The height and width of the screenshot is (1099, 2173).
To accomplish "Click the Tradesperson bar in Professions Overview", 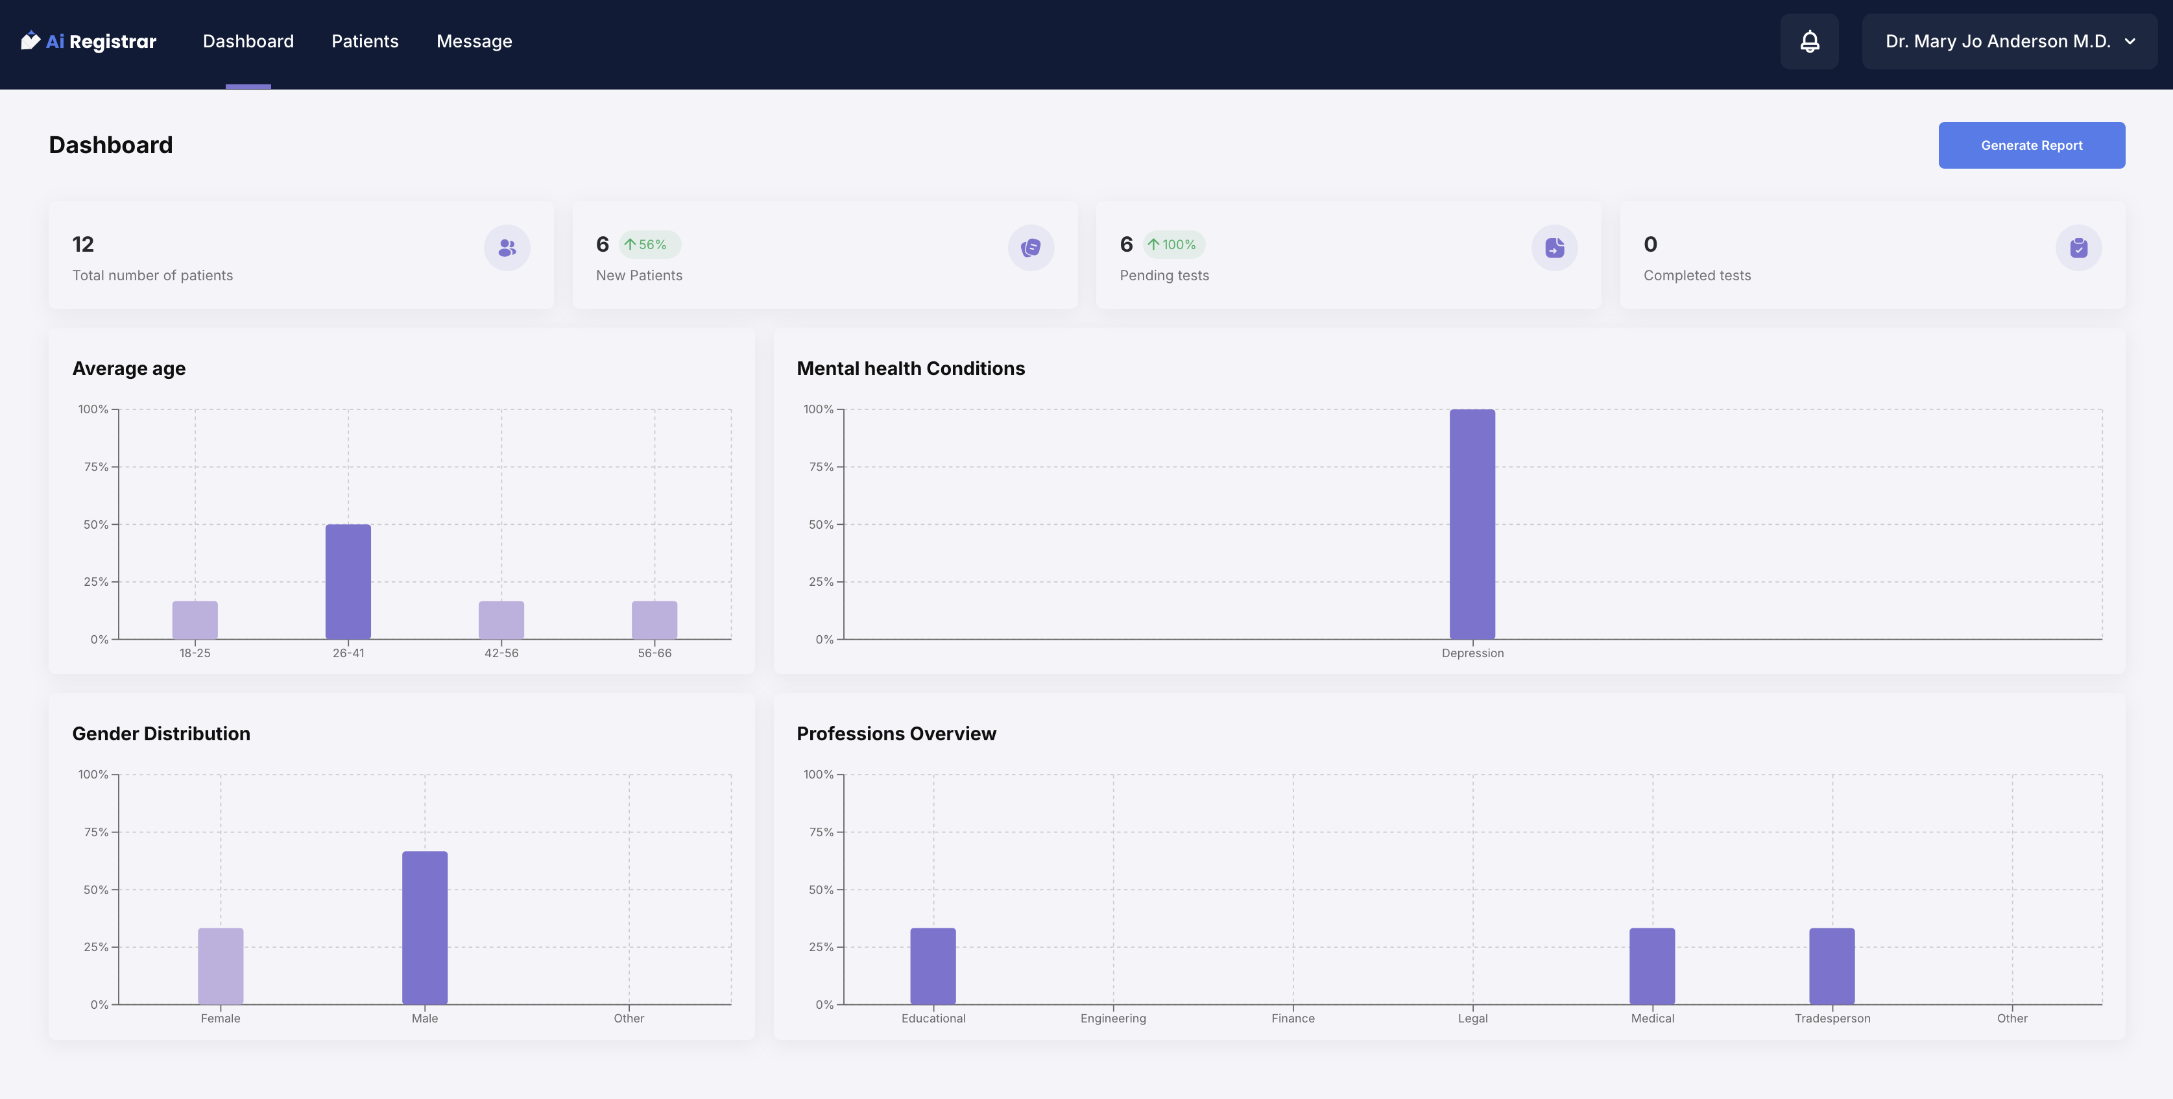I will 1831,966.
